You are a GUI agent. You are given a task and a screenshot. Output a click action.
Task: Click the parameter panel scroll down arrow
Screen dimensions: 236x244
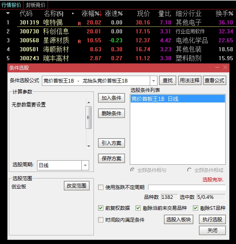tap(89, 146)
